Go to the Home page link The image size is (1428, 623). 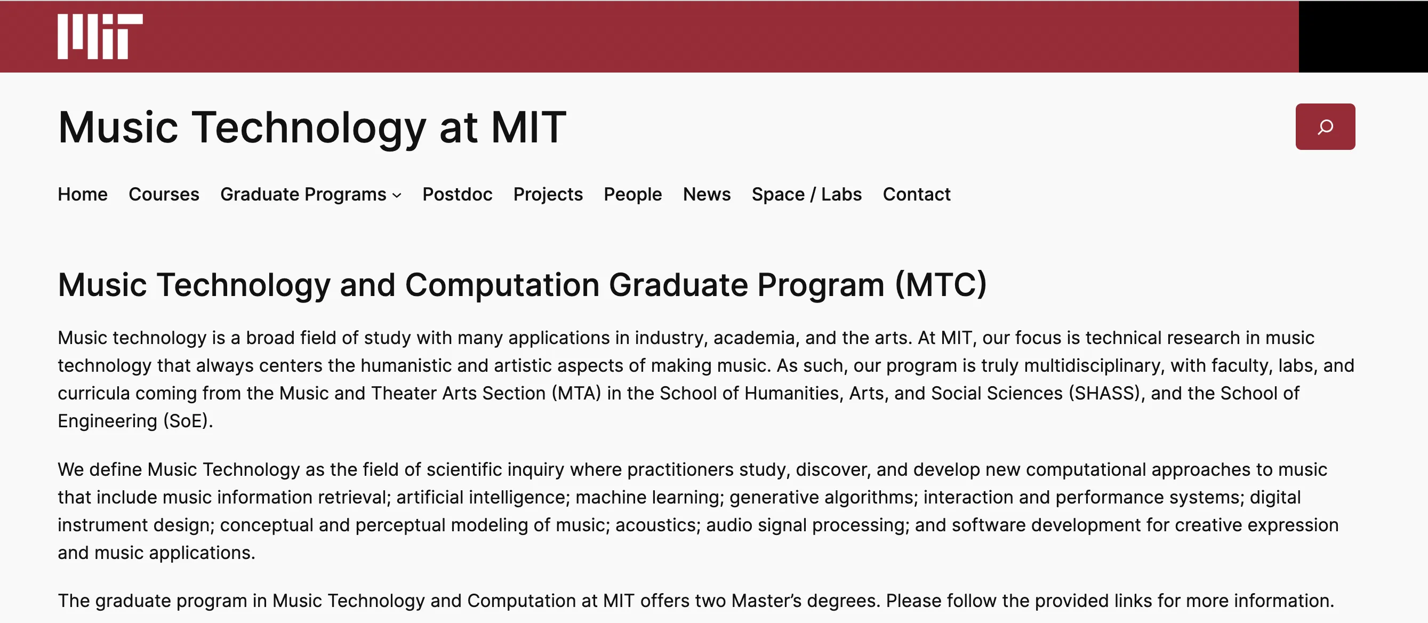(83, 195)
